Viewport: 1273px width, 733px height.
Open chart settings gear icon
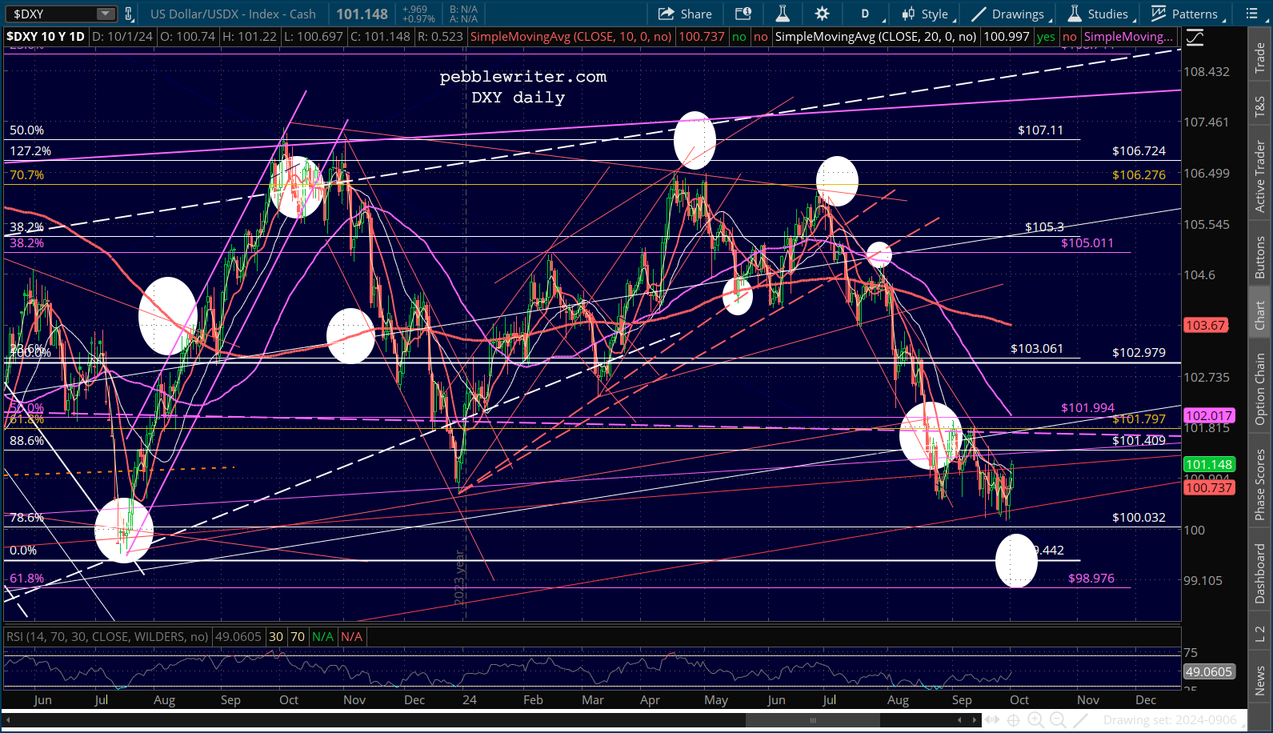coord(822,14)
